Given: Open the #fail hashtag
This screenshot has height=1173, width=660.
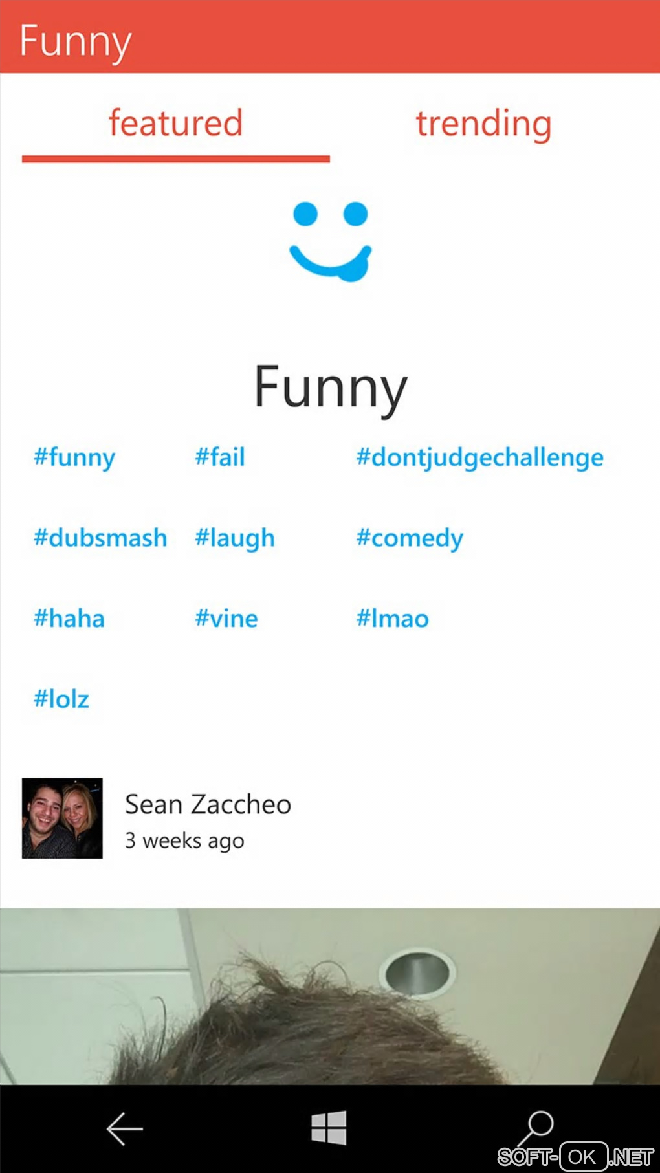Looking at the screenshot, I should coord(220,457).
